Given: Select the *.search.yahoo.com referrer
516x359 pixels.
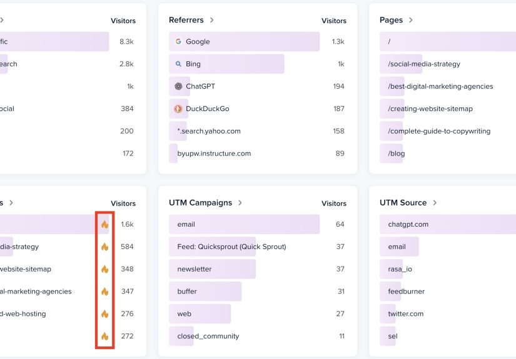Looking at the screenshot, I should 257,130.
